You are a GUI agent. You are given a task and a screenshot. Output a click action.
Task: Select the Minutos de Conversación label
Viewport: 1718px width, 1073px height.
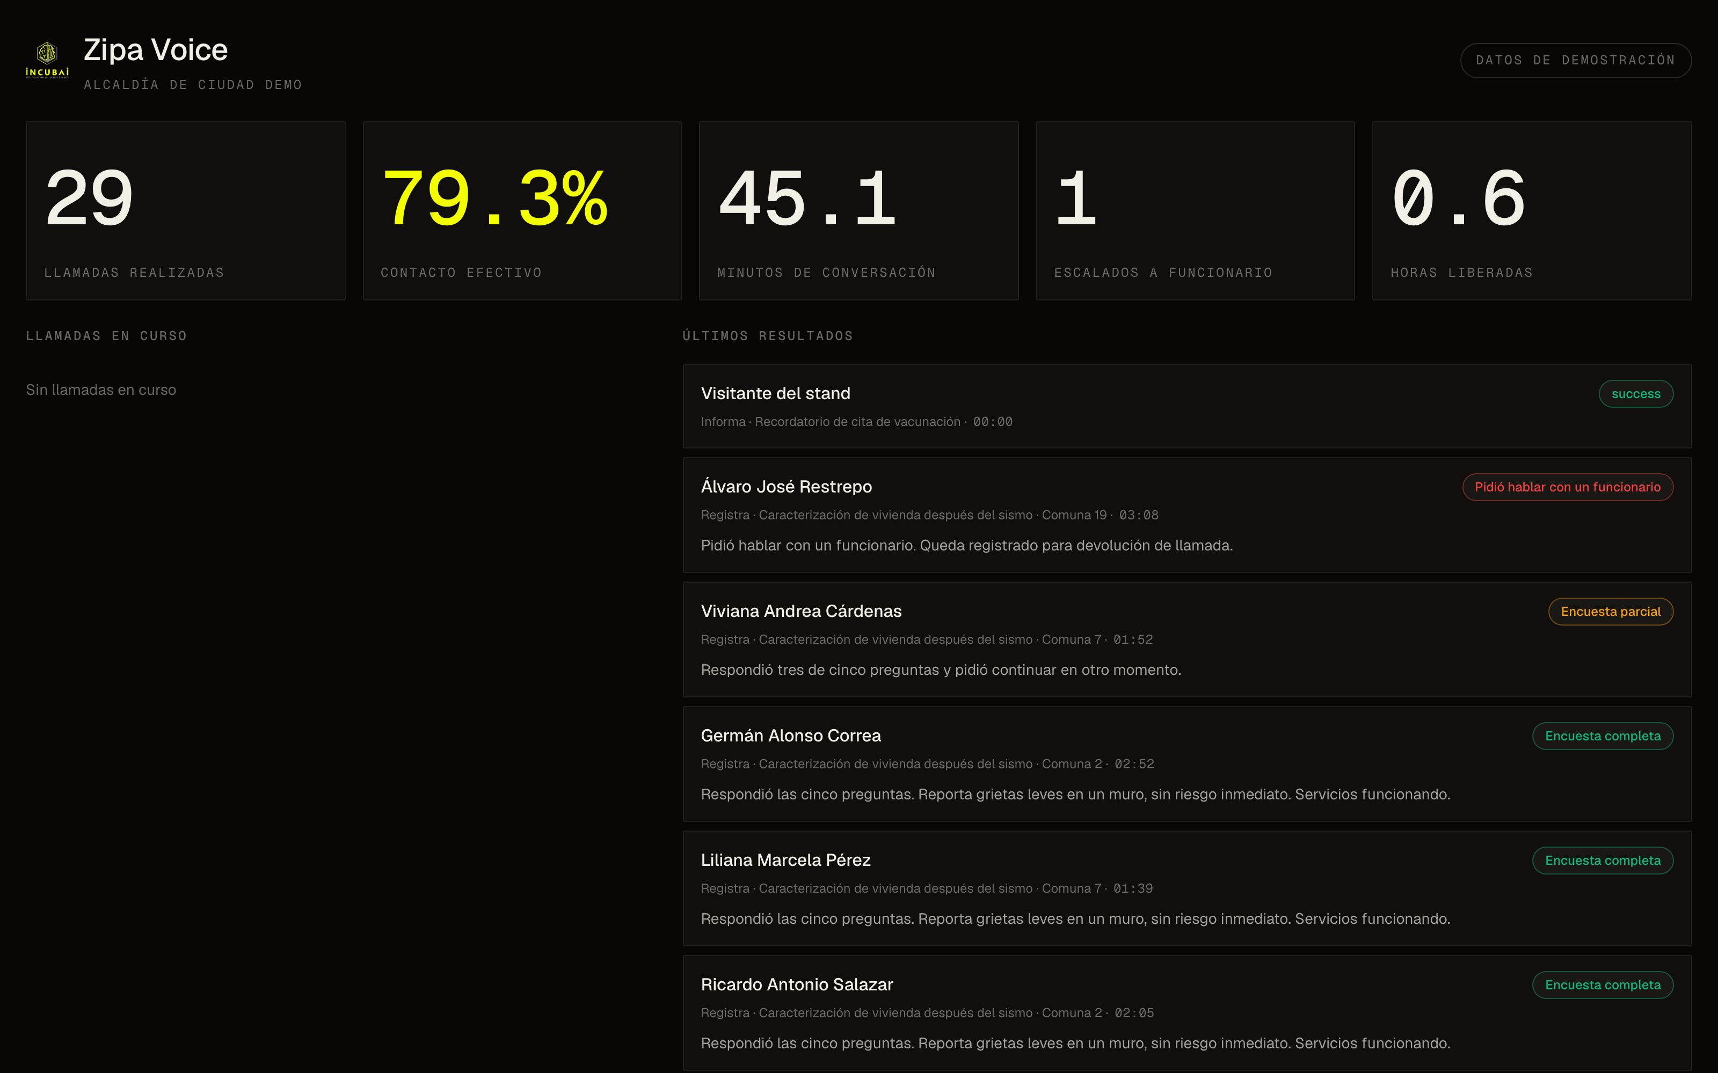pyautogui.click(x=826, y=273)
